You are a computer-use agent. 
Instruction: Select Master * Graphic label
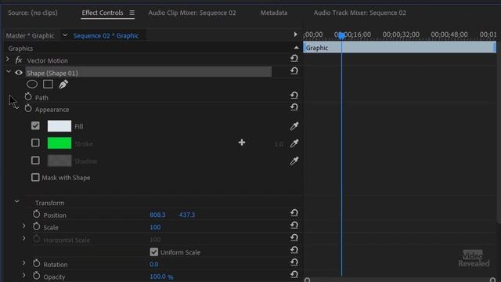(30, 35)
